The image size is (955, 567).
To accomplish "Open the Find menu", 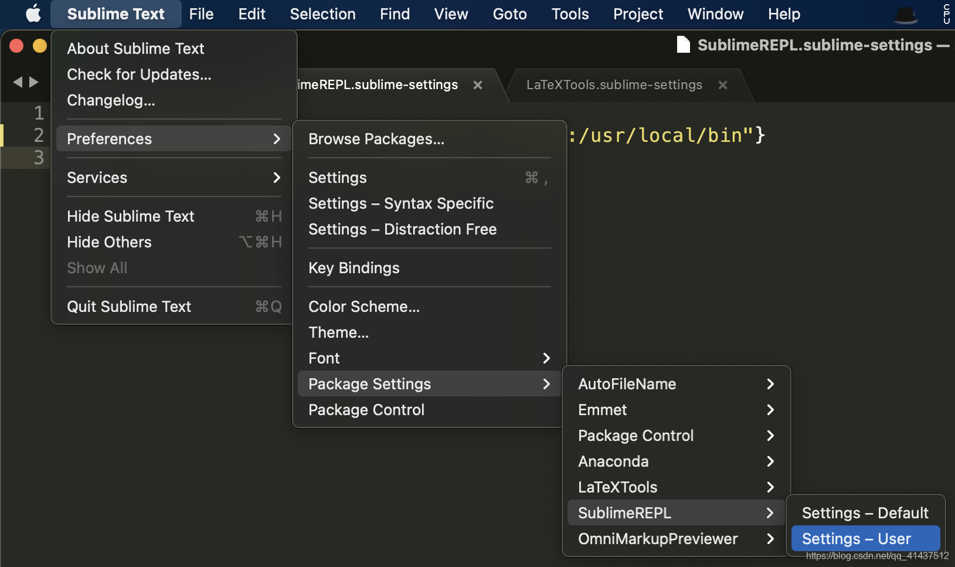I will pos(395,14).
